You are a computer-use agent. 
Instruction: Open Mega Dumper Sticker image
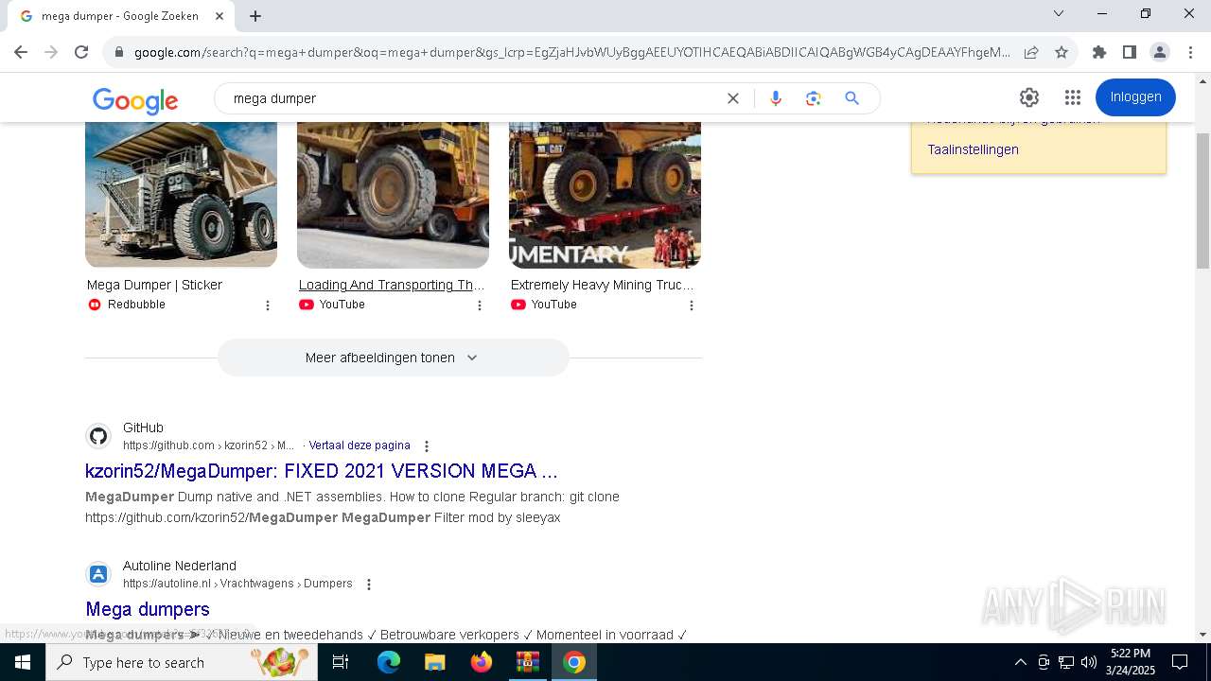tap(181, 194)
